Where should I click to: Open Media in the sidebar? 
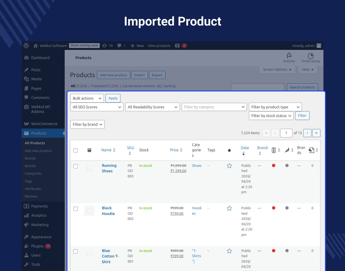pos(36,79)
